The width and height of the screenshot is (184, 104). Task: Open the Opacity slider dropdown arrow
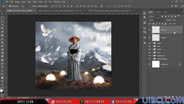[178, 20]
